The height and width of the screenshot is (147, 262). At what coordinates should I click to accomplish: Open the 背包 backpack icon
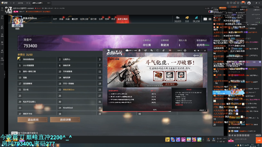(214, 139)
